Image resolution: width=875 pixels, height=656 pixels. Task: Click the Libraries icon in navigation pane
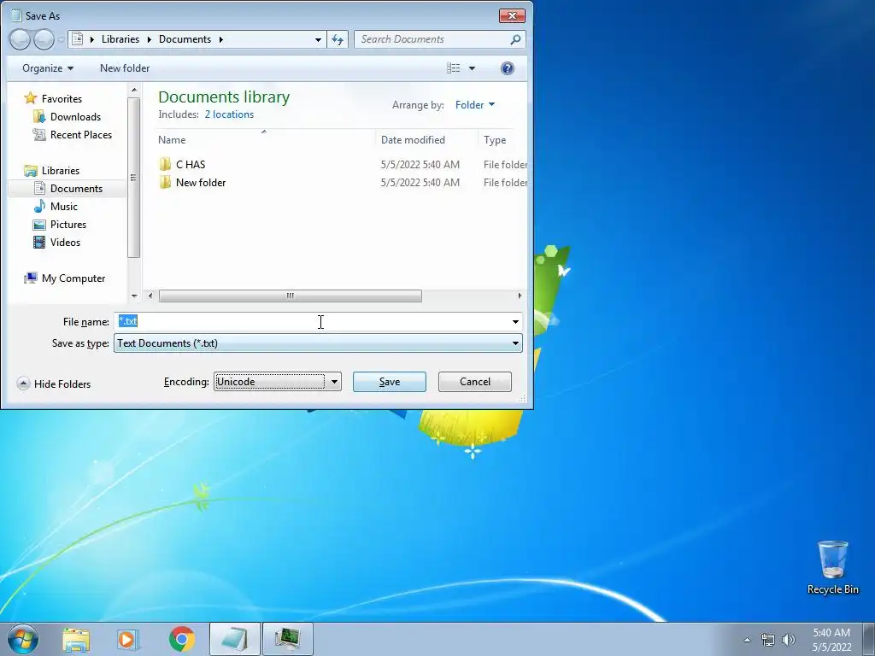(31, 171)
